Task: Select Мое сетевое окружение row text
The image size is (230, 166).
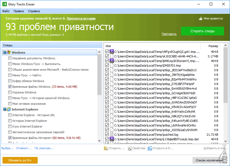Action: point(29,104)
